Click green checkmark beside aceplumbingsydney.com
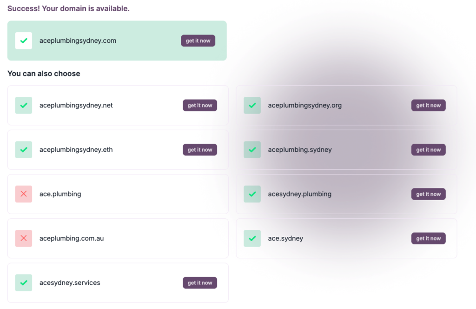Image resolution: width=476 pixels, height=309 pixels. point(24,41)
